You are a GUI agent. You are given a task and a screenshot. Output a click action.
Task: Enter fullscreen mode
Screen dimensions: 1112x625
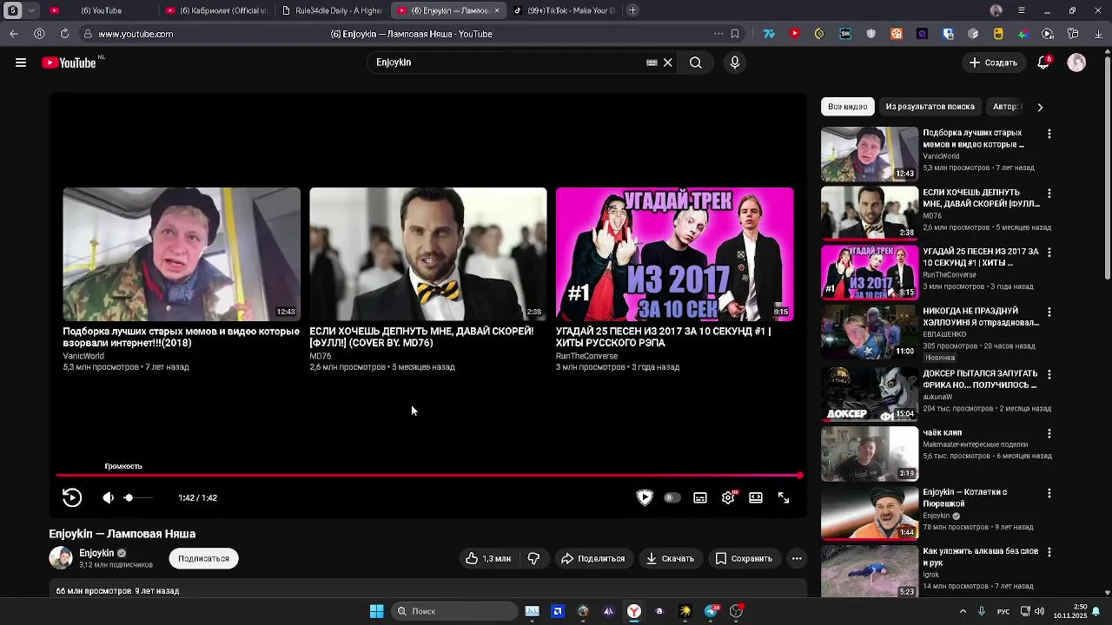pos(784,497)
